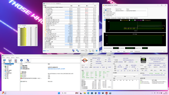Enable the Stress CPU checkbox
169x95 pixels.
[106, 9]
